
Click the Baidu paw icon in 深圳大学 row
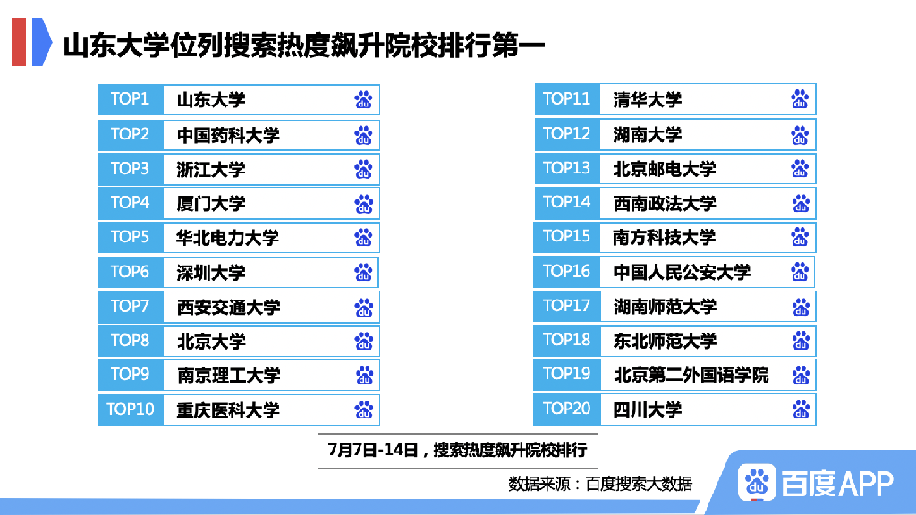point(363,273)
